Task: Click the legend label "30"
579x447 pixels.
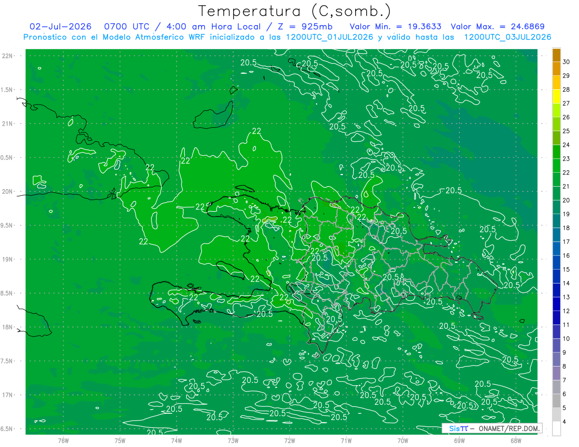Action: pyautogui.click(x=566, y=62)
